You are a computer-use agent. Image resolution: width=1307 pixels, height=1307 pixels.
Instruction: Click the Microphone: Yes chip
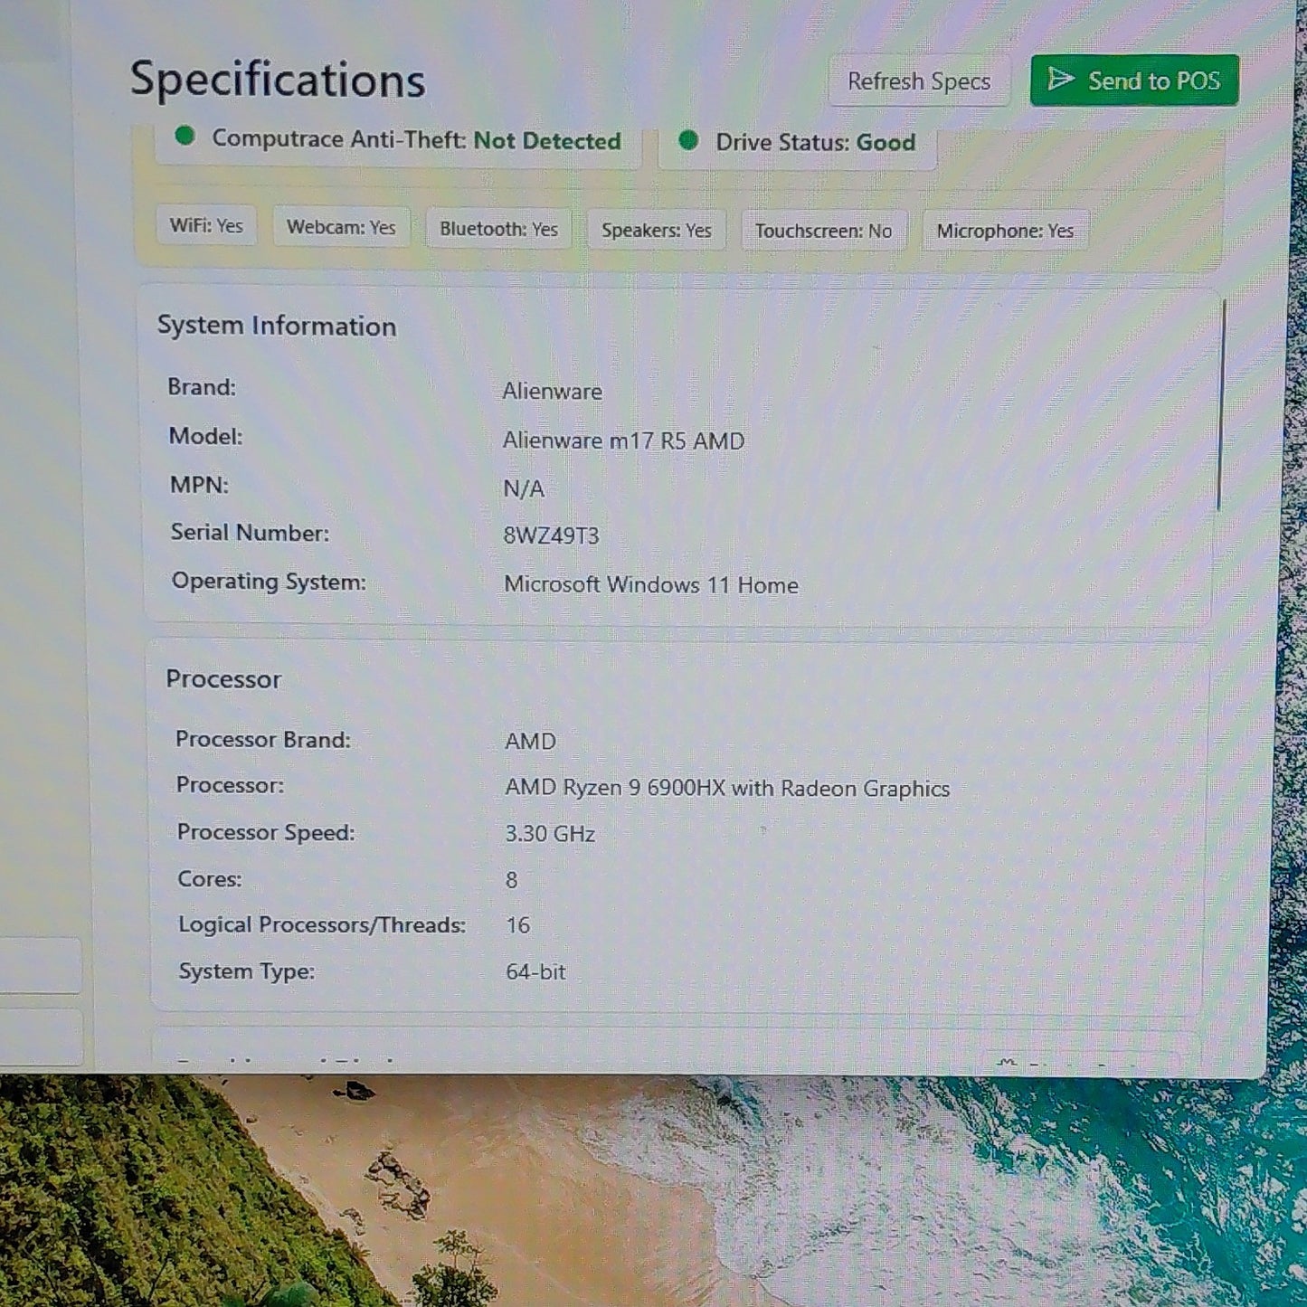[1005, 231]
